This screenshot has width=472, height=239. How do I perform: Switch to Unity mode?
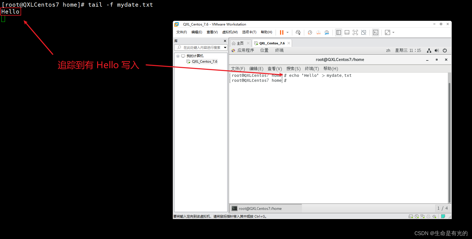364,32
